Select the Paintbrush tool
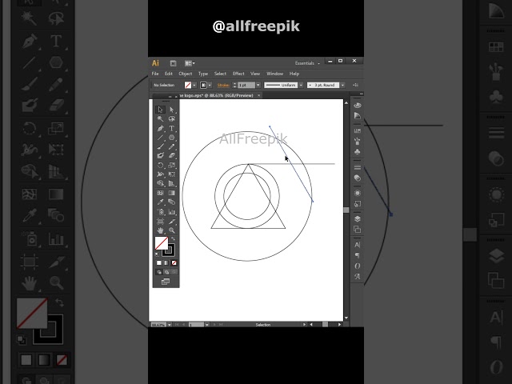Screen dimensions: 512x384 [160, 146]
